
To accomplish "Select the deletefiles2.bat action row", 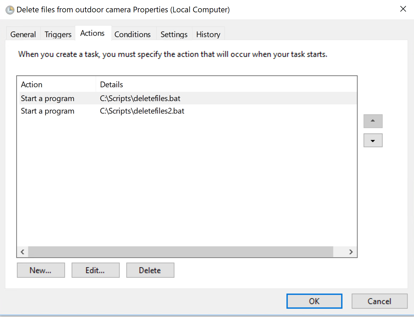I will coord(187,111).
